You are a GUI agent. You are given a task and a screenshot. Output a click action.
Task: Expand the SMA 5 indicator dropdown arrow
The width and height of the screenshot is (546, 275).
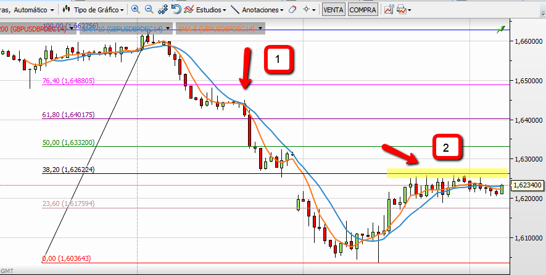click(x=261, y=28)
